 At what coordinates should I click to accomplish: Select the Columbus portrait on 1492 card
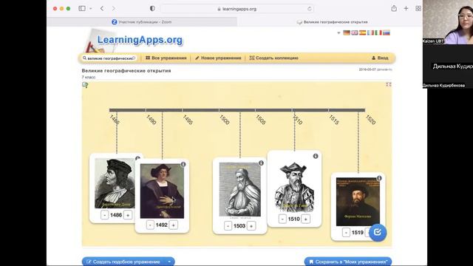(162, 191)
